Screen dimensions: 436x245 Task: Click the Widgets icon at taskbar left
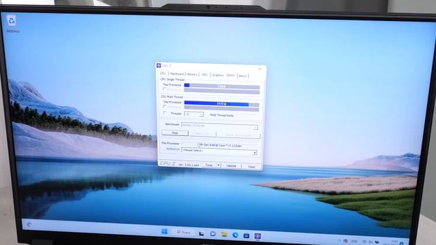pos(29,225)
